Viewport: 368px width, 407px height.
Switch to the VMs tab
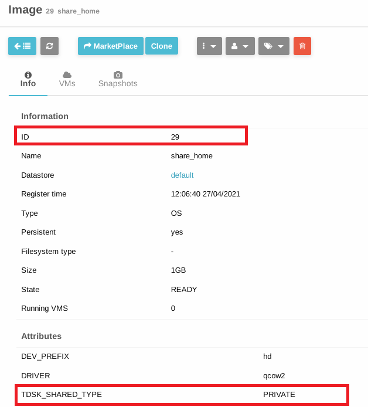click(x=67, y=80)
